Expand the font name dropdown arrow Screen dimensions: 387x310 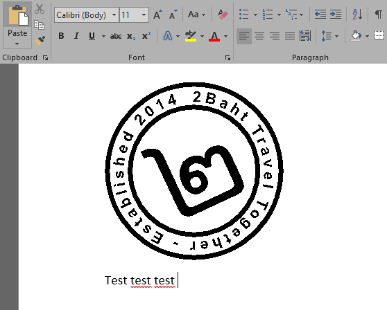tap(114, 15)
